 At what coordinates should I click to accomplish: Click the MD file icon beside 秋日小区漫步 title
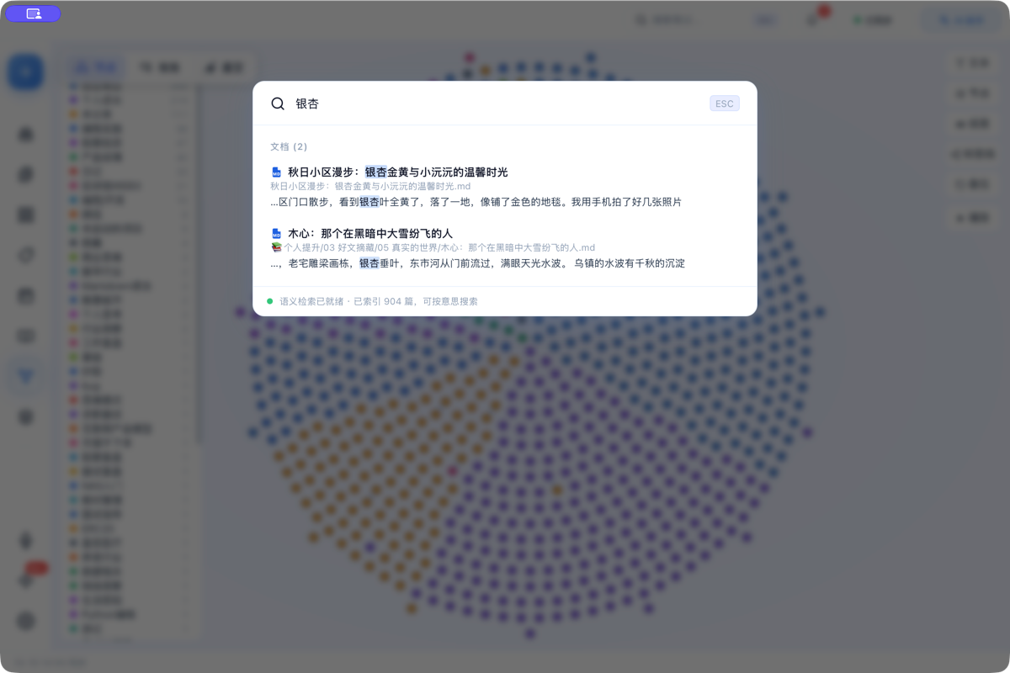click(276, 172)
